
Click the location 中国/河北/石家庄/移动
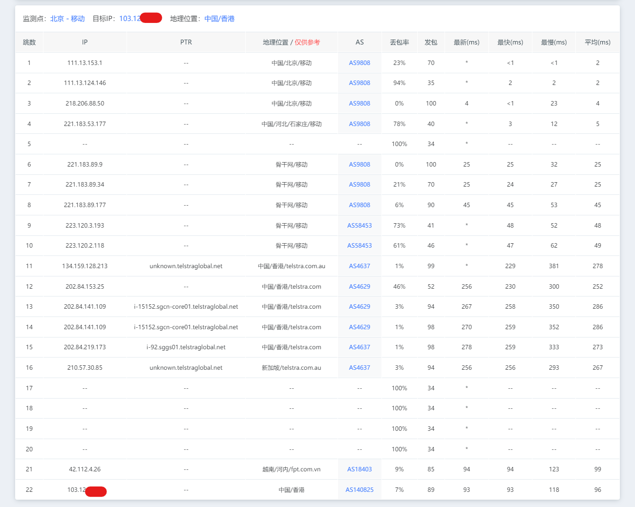pyautogui.click(x=292, y=124)
